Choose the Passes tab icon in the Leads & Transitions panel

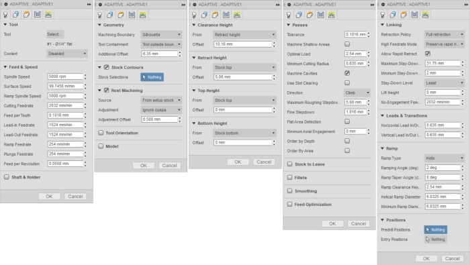[x=414, y=14]
